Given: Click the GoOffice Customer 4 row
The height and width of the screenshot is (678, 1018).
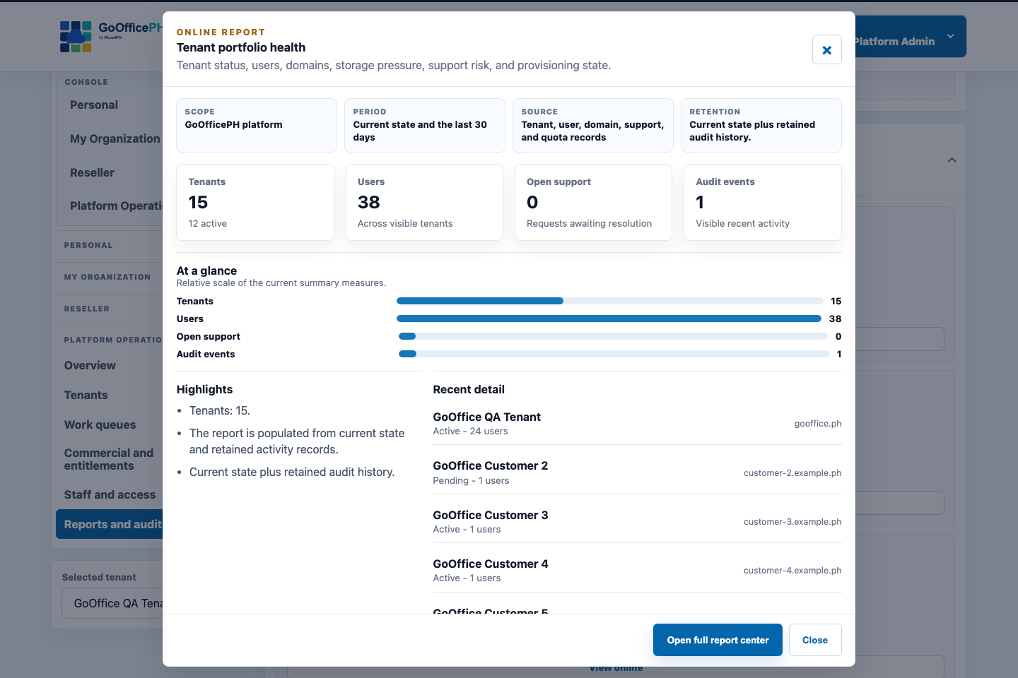Looking at the screenshot, I should coord(637,571).
